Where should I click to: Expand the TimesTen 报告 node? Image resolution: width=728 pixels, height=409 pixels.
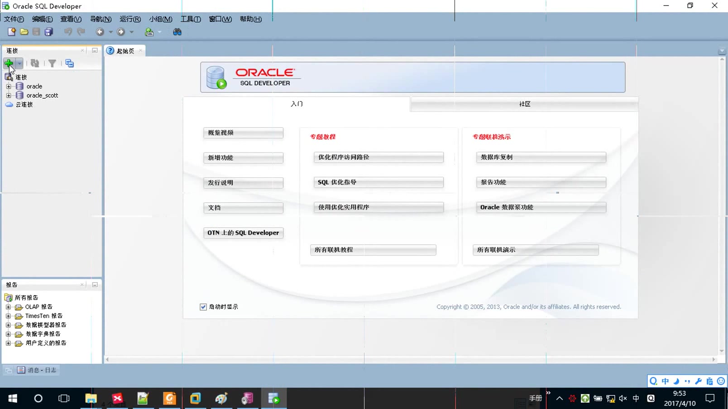coord(8,316)
